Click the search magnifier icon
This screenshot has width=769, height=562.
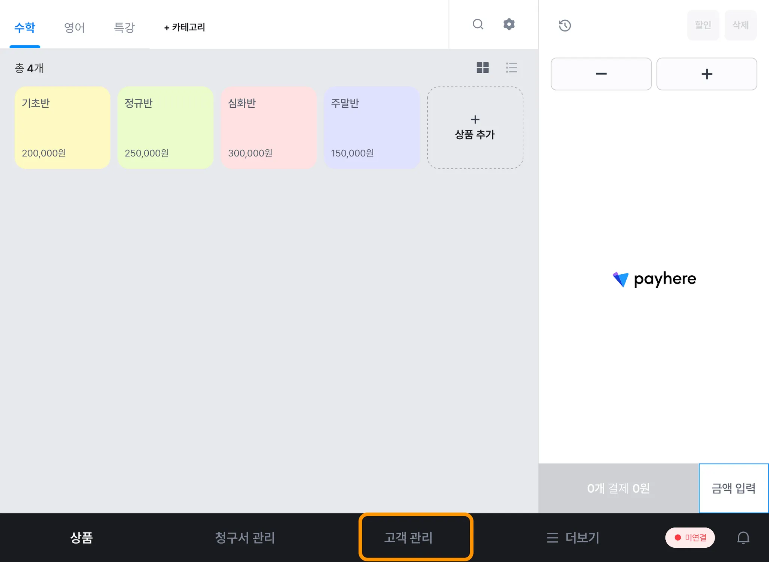pos(478,24)
